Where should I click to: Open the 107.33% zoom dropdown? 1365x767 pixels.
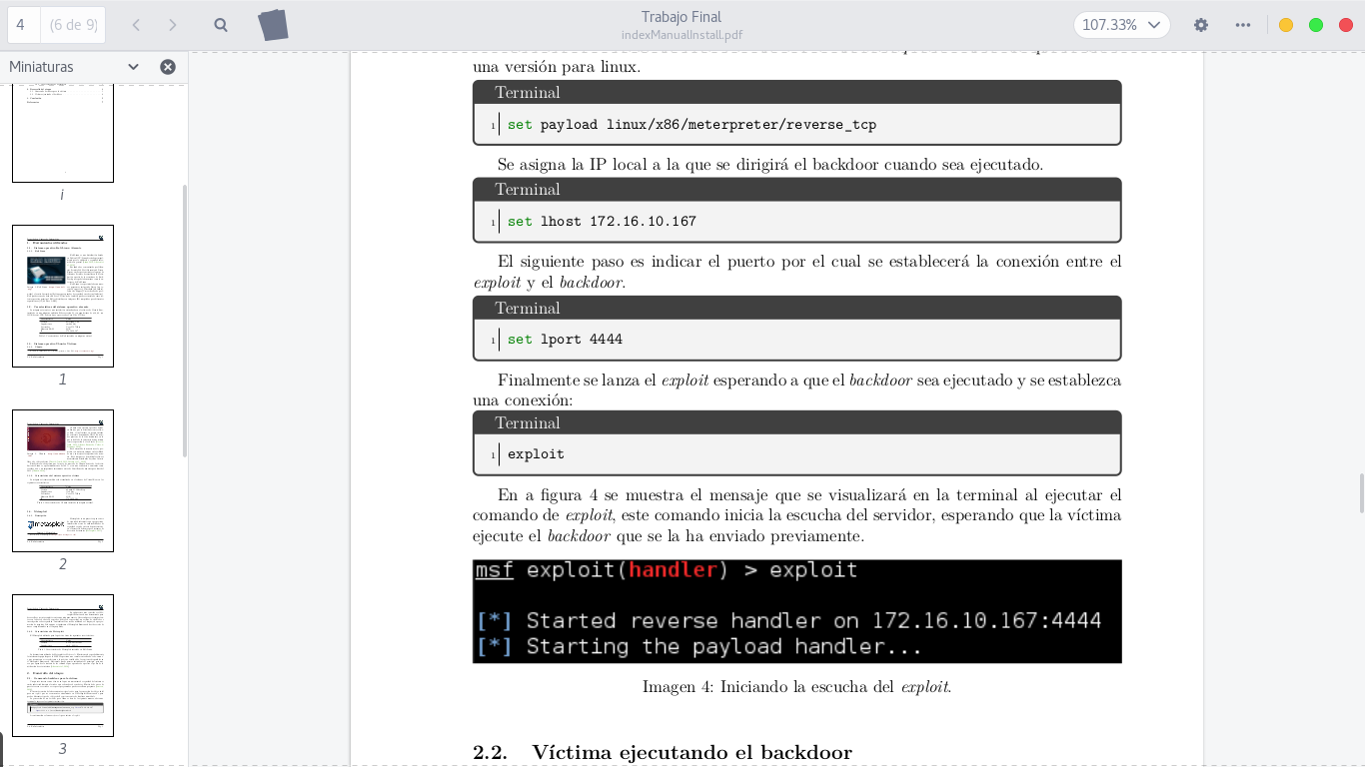1121,25
